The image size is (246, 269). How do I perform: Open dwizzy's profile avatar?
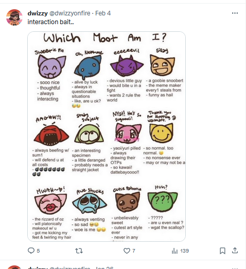tap(14, 17)
